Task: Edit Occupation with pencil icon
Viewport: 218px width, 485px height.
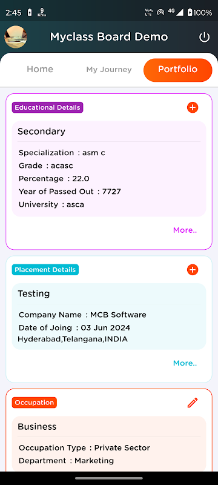Action: tap(193, 403)
